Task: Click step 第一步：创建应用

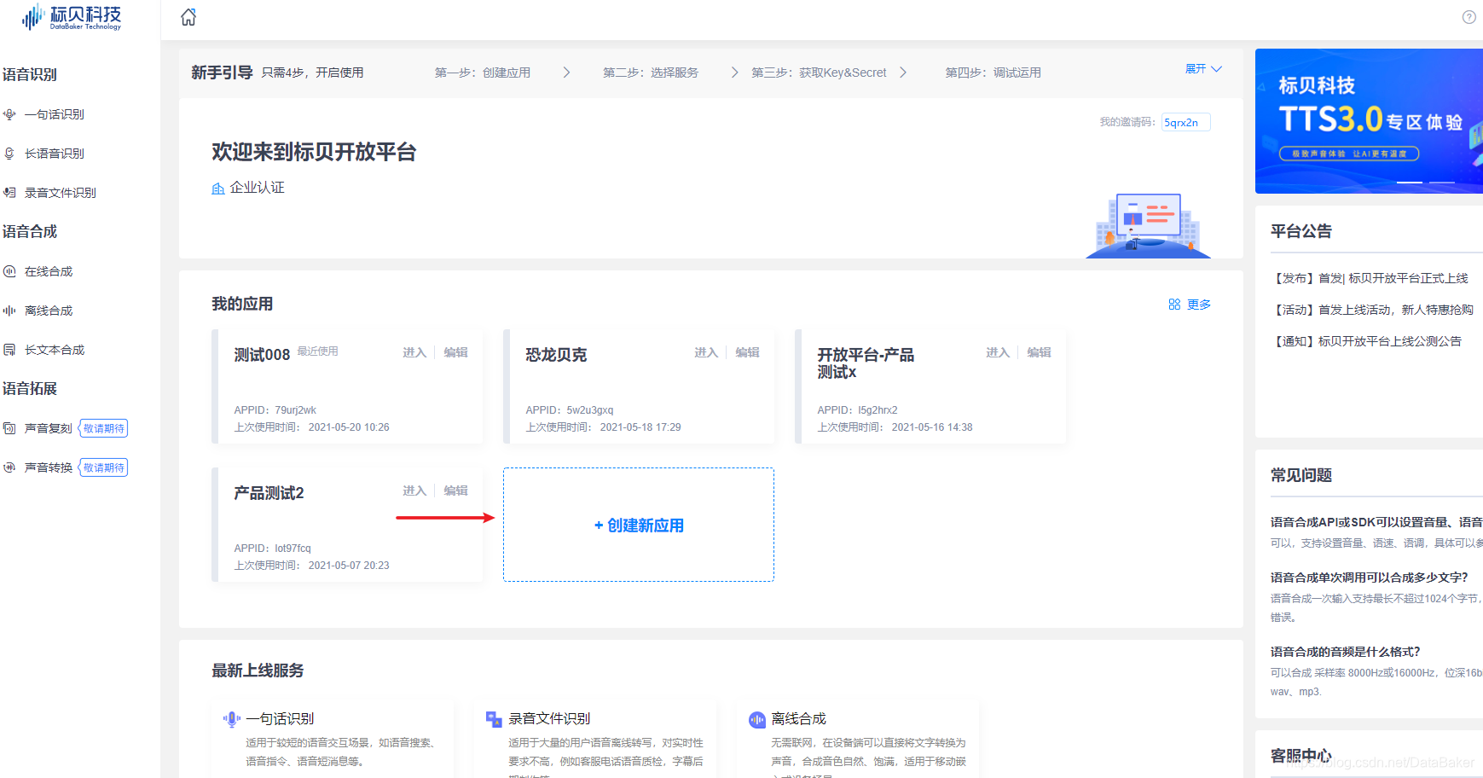Action: click(483, 73)
